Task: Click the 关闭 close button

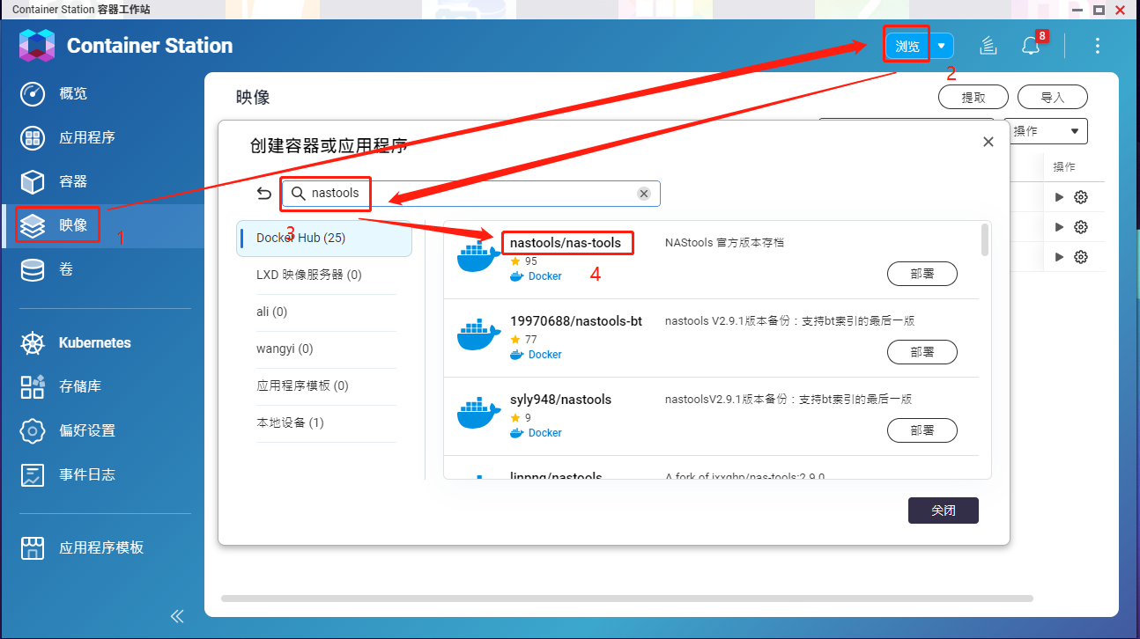Action: (943, 510)
